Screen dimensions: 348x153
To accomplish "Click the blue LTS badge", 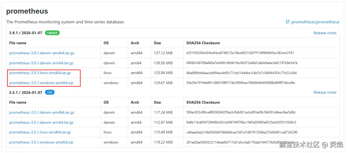I will tap(50, 92).
